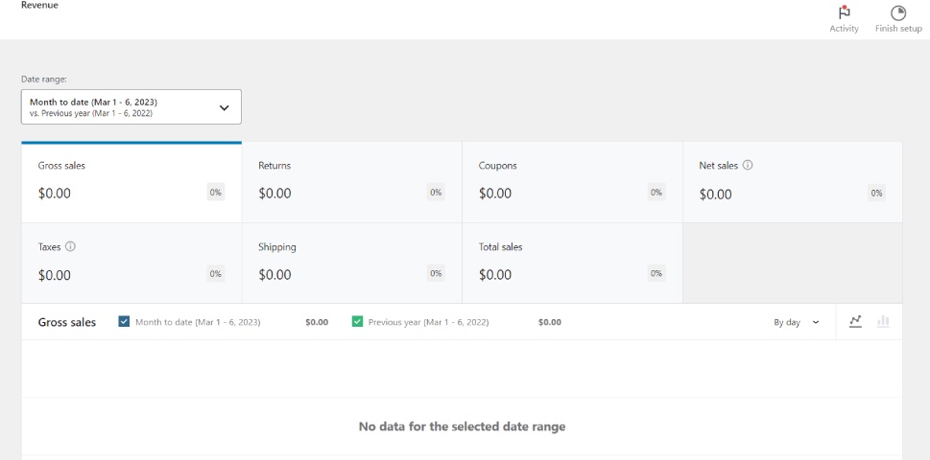Click the Taxes info icon

(70, 246)
